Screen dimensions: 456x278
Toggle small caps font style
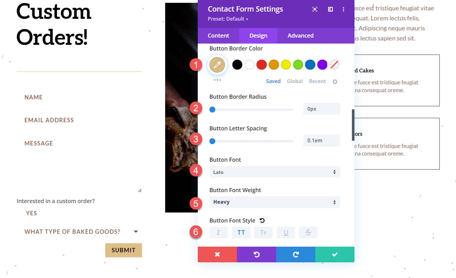click(263, 233)
